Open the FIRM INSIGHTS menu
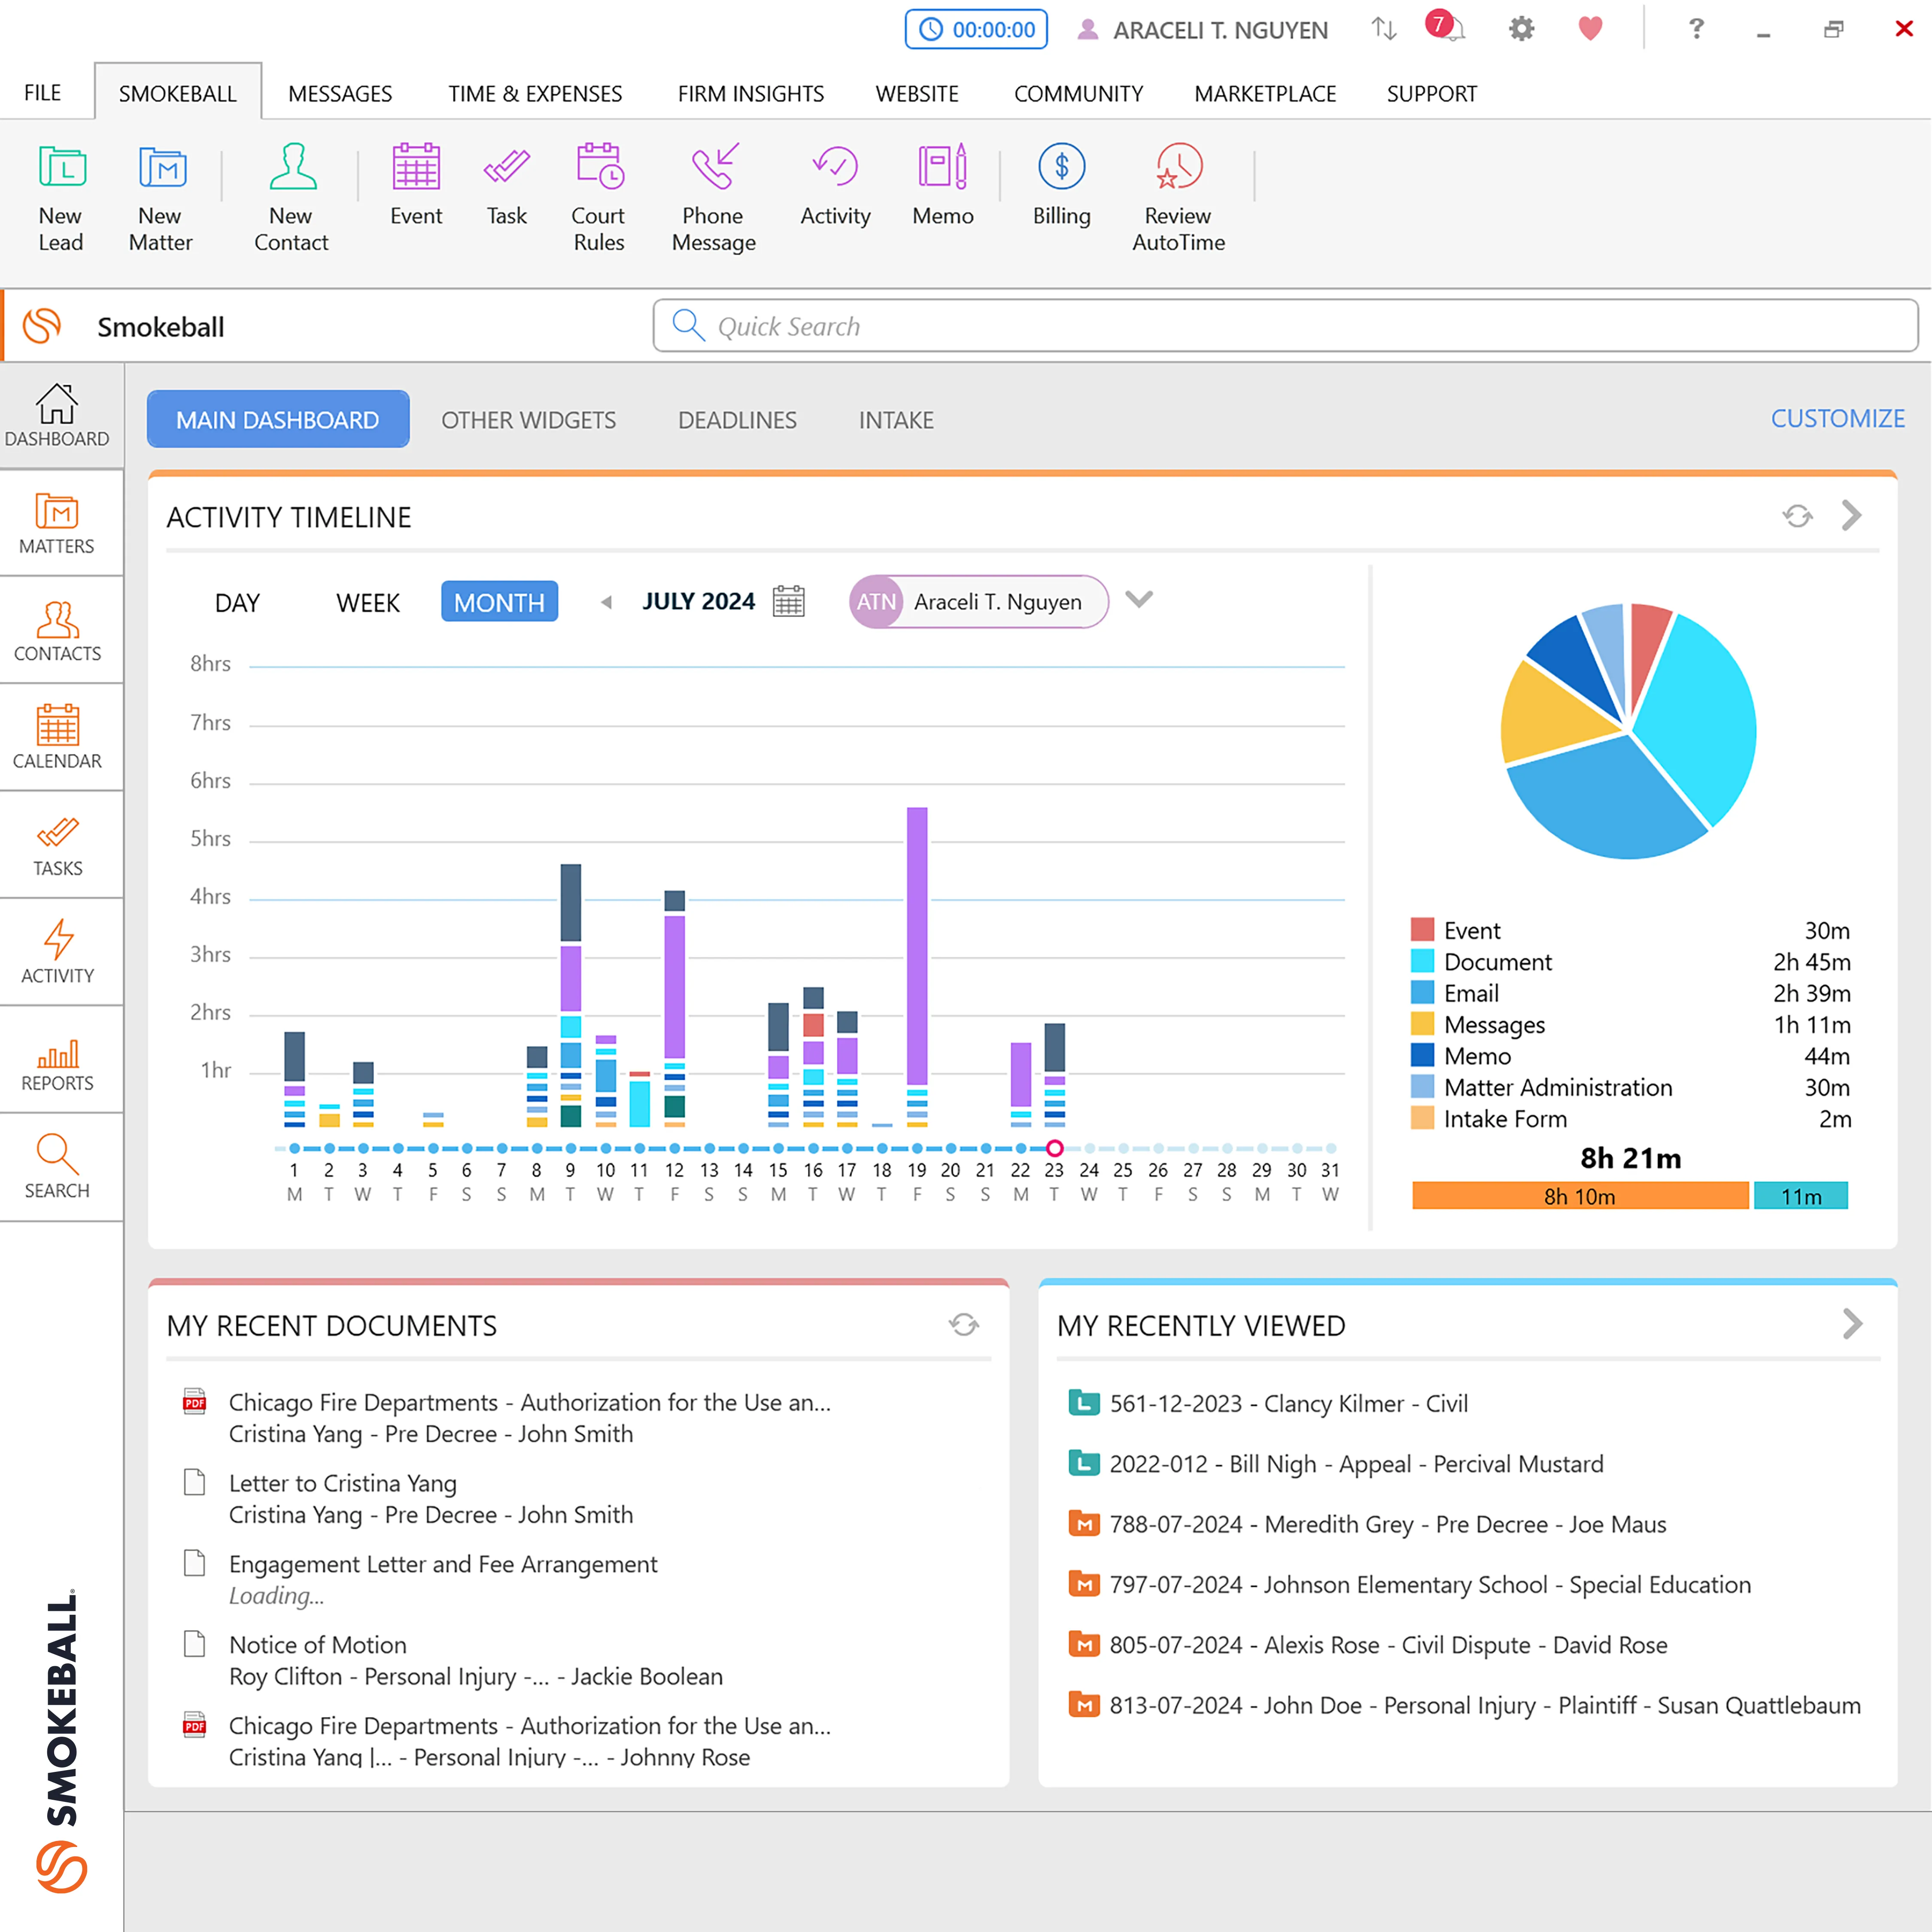 pos(750,93)
